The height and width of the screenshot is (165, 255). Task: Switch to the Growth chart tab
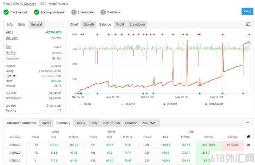89,24
